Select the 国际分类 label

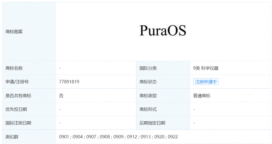click(x=148, y=68)
